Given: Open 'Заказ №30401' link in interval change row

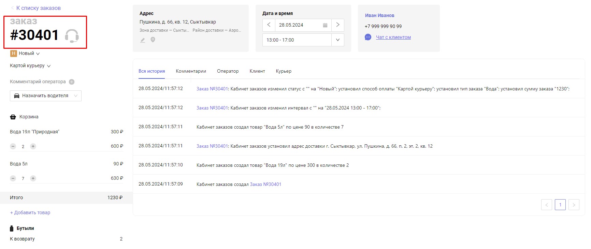Looking at the screenshot, I should 212,108.
